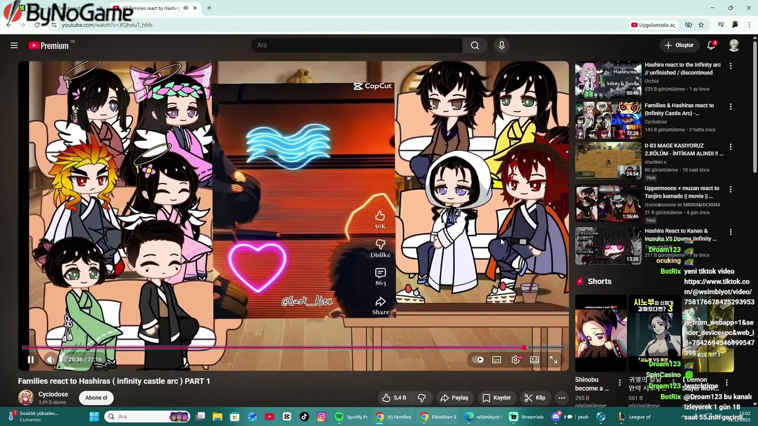
Task: Switch to Streamlabs taskbar window
Action: coord(526,417)
